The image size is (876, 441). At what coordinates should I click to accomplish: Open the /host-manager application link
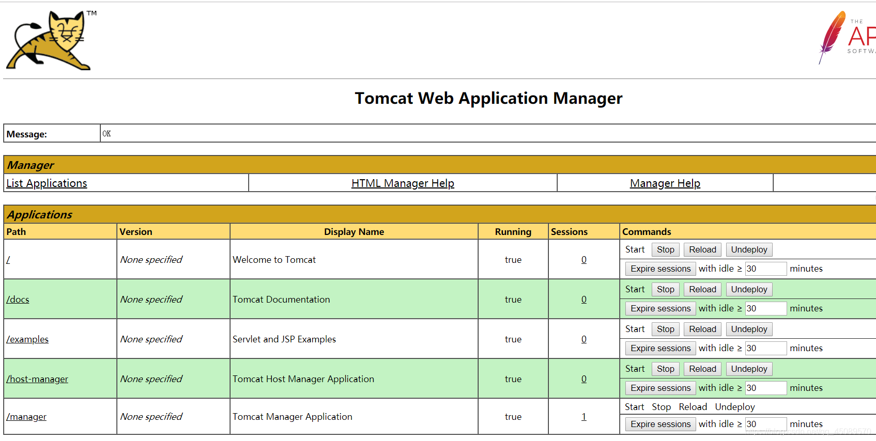click(37, 379)
